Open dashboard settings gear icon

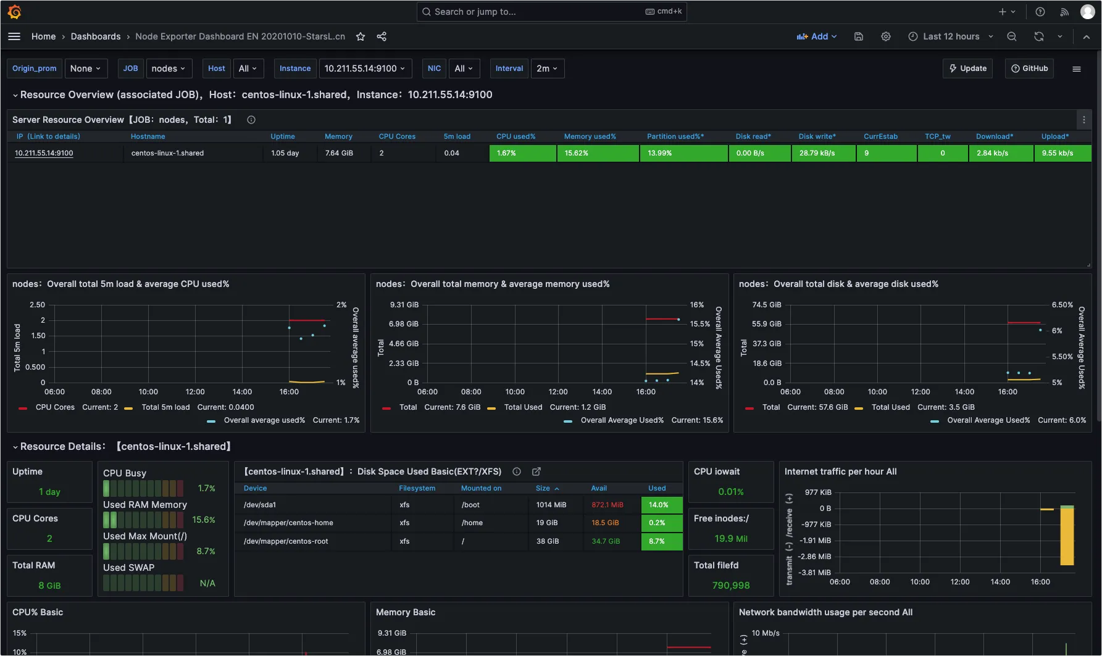point(885,36)
